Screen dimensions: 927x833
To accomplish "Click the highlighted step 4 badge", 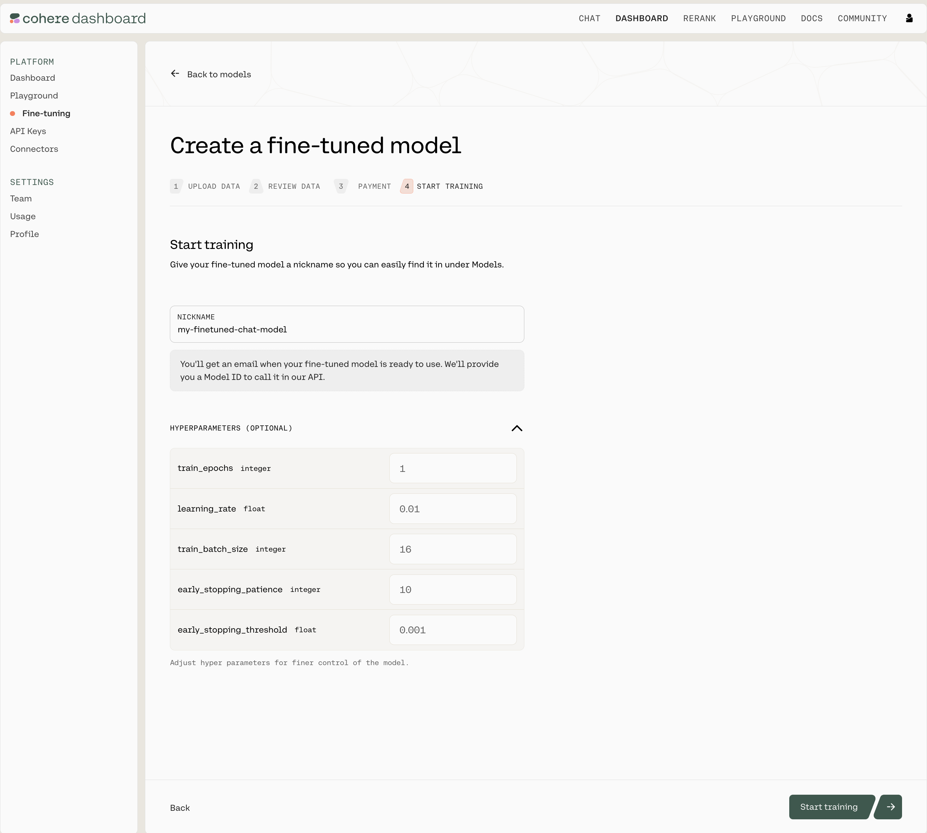I will 407,186.
